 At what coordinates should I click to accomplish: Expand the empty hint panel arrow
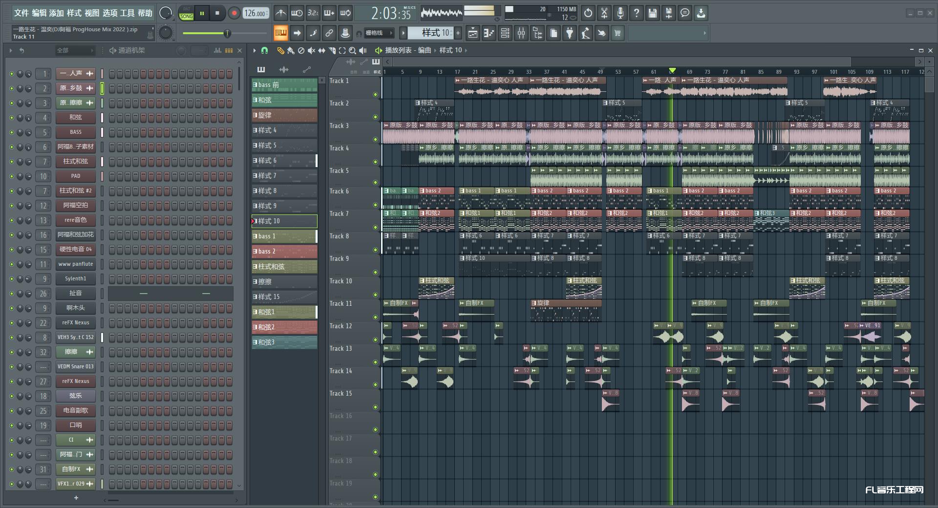pos(704,33)
